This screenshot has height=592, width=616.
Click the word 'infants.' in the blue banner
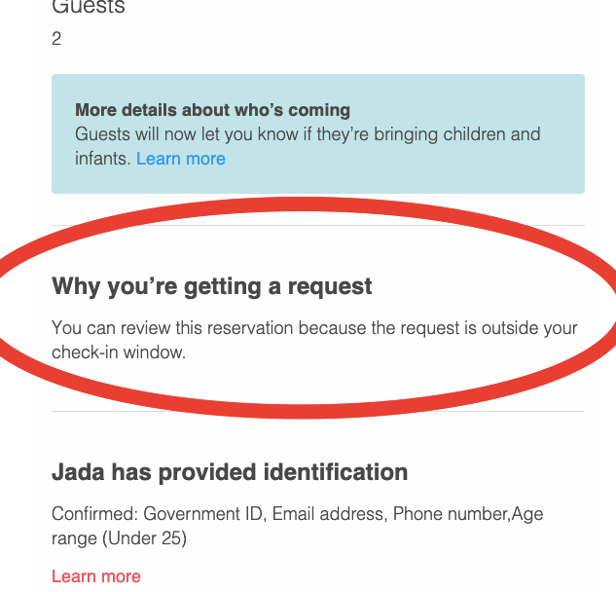coord(102,159)
